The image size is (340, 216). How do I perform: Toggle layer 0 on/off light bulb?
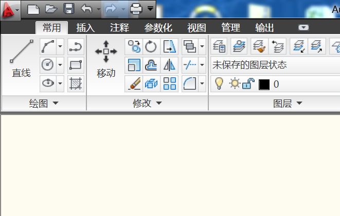tap(219, 84)
